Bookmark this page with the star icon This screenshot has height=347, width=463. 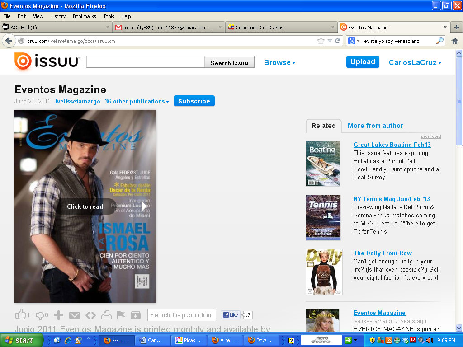(321, 41)
